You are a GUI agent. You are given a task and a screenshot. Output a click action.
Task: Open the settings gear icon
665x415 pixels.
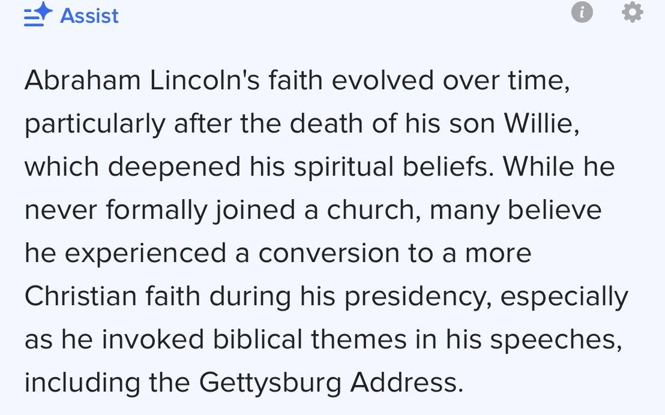pyautogui.click(x=633, y=12)
